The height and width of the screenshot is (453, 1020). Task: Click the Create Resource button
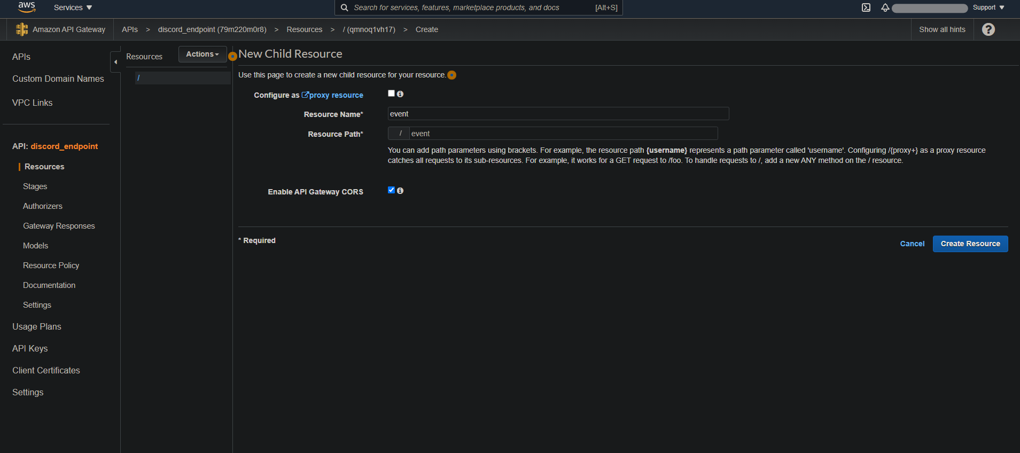coord(970,244)
